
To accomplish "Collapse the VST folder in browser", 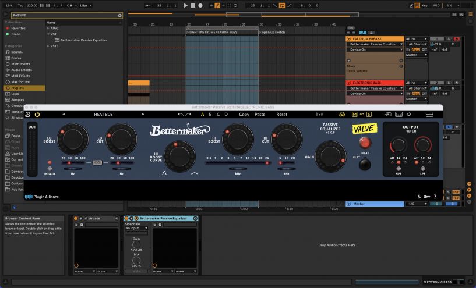I will [48, 34].
